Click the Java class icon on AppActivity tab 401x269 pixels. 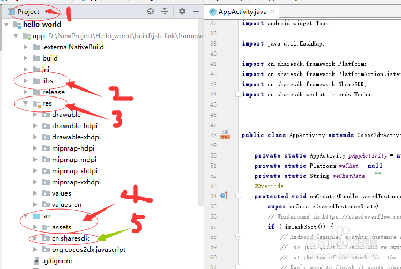click(x=212, y=12)
